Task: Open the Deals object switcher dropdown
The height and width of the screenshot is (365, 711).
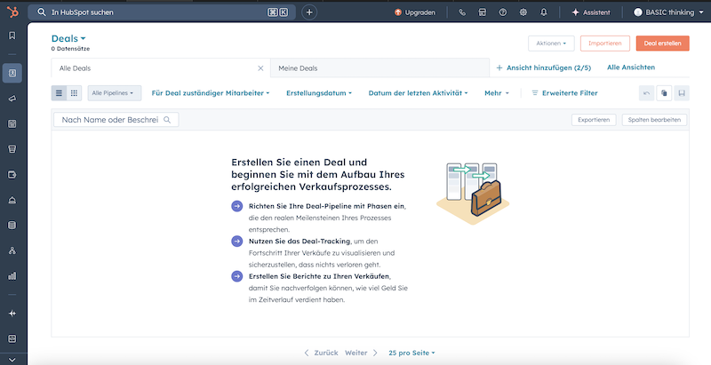Action: pyautogui.click(x=68, y=38)
